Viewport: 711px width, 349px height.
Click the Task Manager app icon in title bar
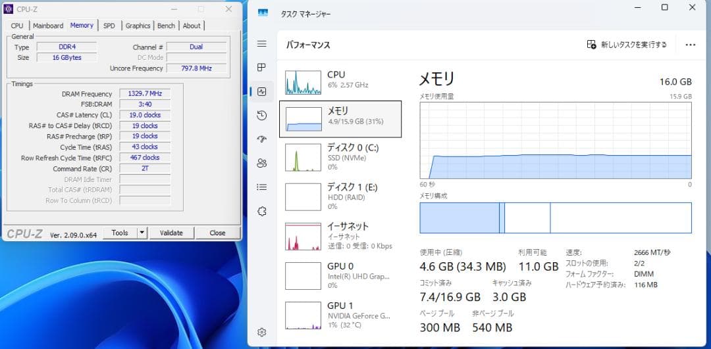pos(263,13)
